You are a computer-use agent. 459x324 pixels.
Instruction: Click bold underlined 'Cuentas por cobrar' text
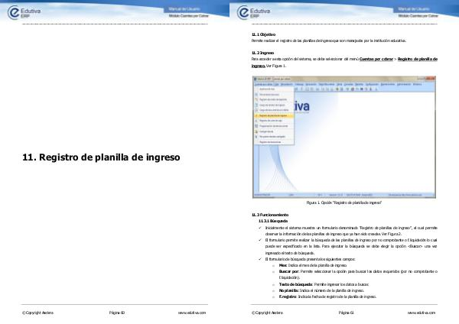[376, 59]
